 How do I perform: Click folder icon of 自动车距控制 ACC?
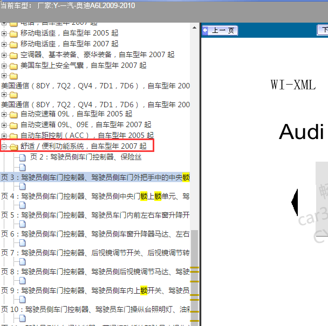[x=13, y=136]
